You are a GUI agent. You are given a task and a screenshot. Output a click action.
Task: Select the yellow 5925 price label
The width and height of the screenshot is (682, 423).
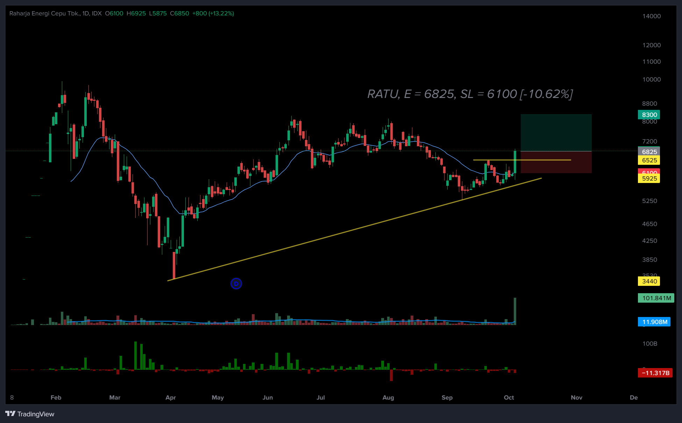tap(649, 178)
